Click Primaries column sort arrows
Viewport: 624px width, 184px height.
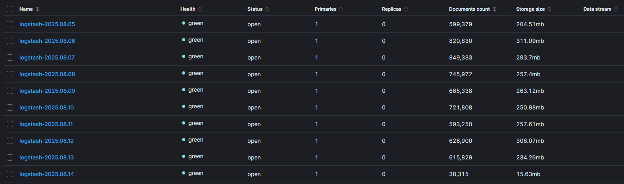(x=341, y=9)
